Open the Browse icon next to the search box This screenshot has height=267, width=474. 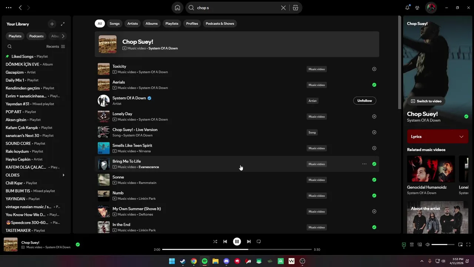[296, 8]
